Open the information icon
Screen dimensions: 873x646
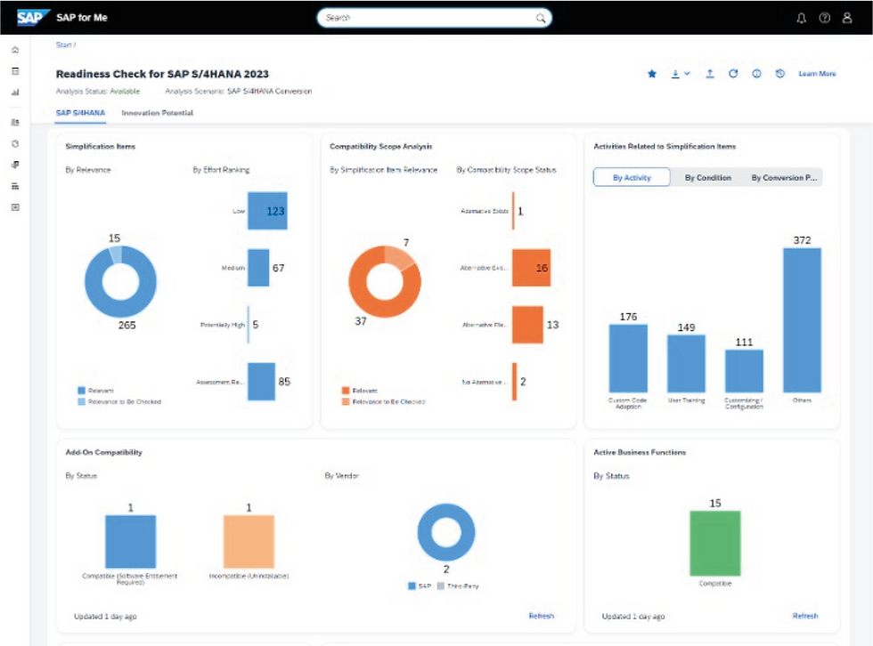click(x=756, y=73)
